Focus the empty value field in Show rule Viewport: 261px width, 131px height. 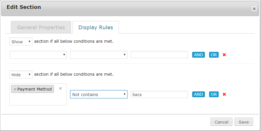click(x=159, y=55)
